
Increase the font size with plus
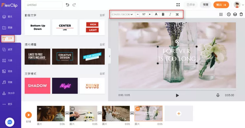150,14
